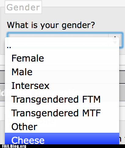
Task: Click the gray divider bar left of the list
Action: 2,77
